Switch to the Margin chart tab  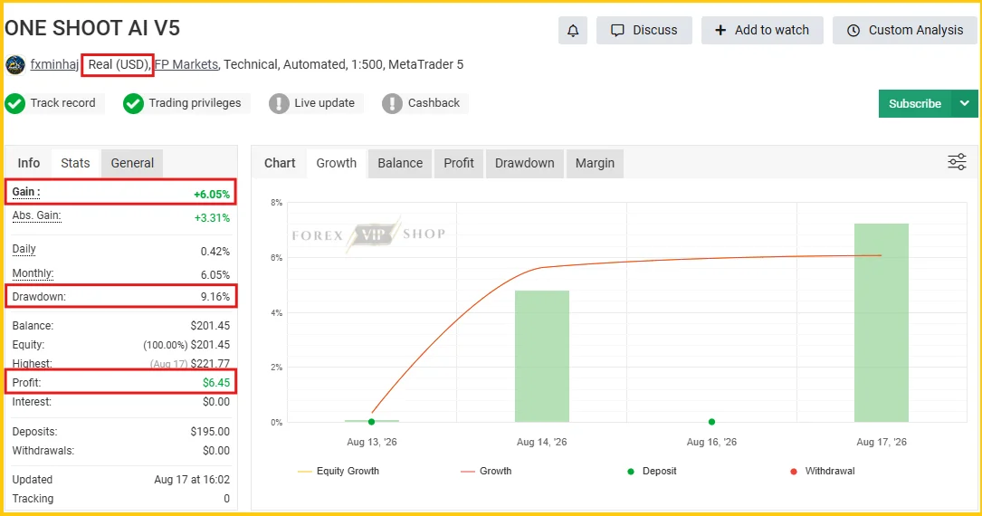point(595,163)
